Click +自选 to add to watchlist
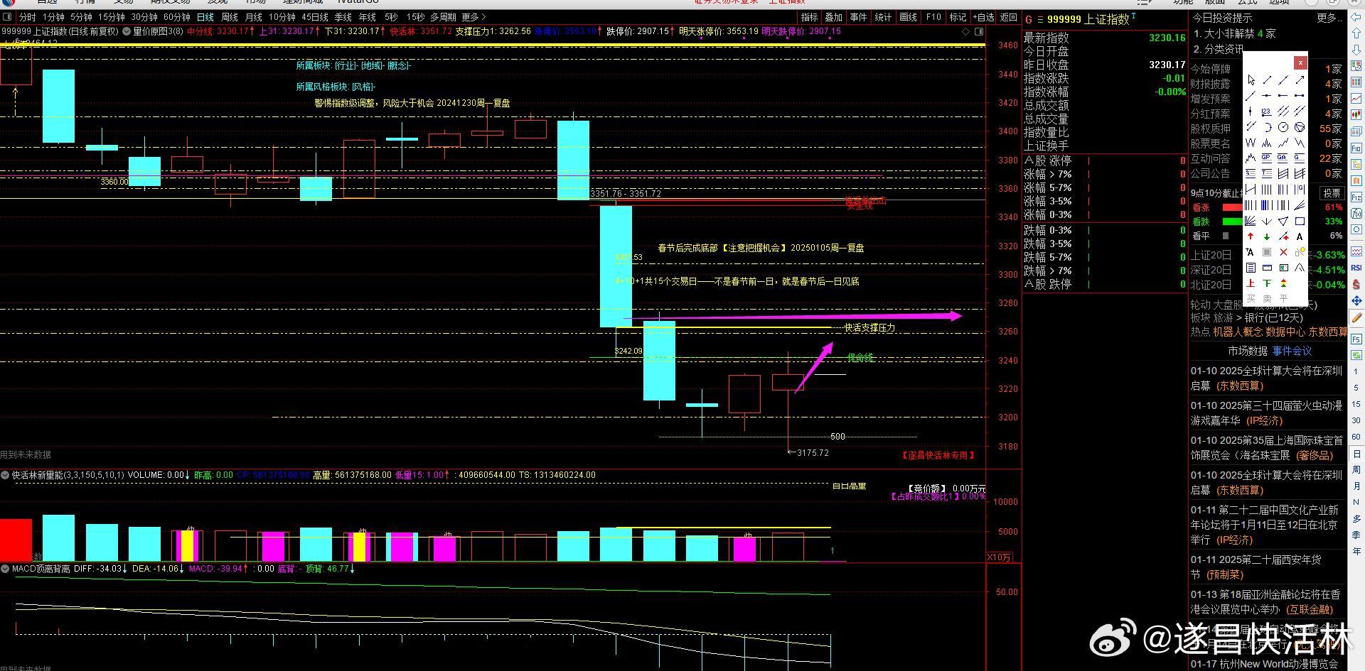 (983, 17)
